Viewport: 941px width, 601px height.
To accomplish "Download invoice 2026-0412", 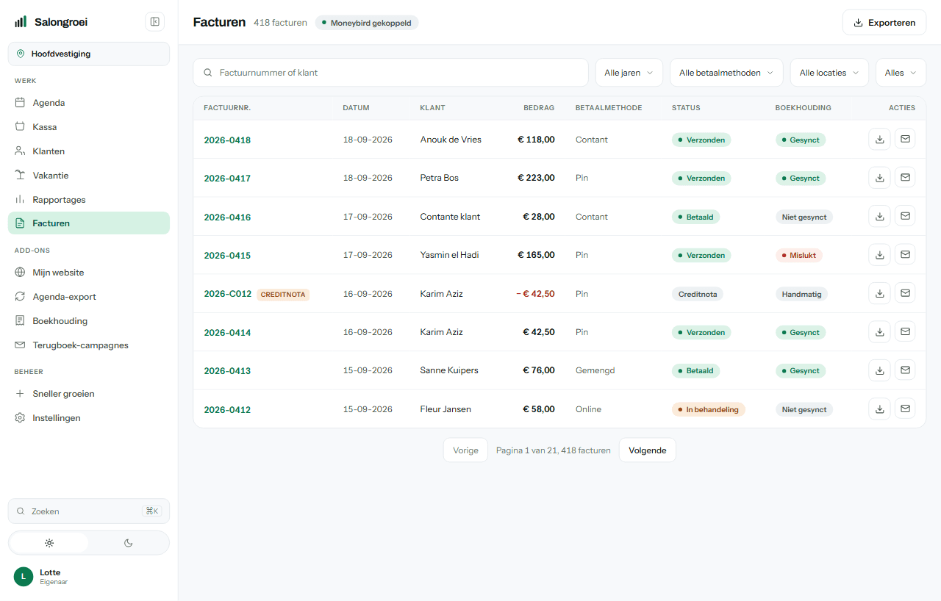I will [x=880, y=409].
